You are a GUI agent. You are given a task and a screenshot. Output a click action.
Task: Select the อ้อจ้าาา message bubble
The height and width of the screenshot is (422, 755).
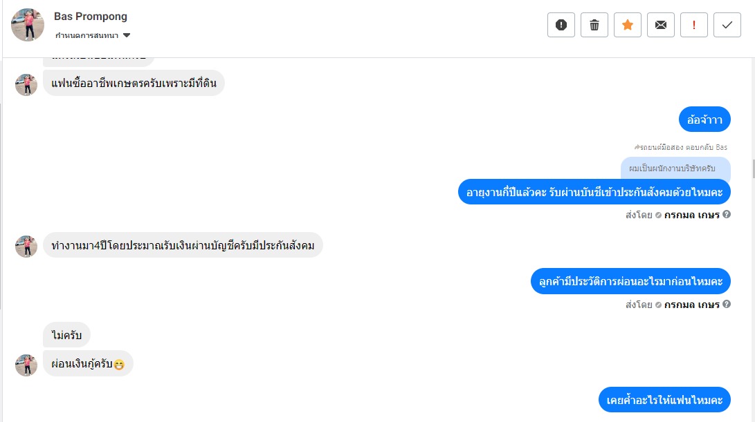click(x=704, y=120)
